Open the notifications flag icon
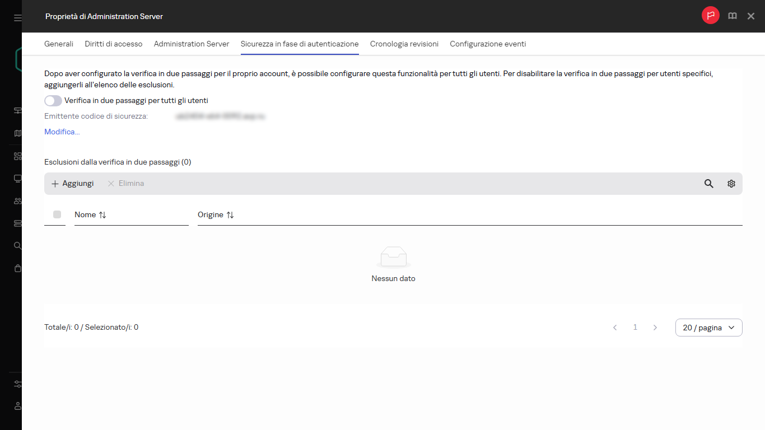765x430 pixels. click(710, 16)
